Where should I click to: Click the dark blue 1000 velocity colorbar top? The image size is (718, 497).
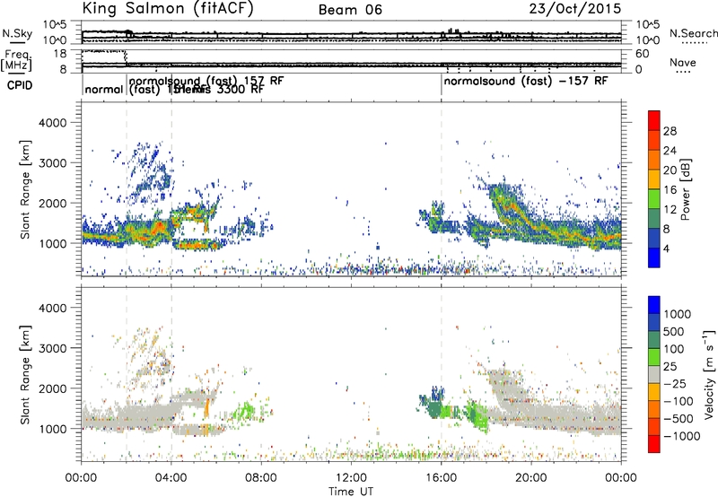(654, 305)
